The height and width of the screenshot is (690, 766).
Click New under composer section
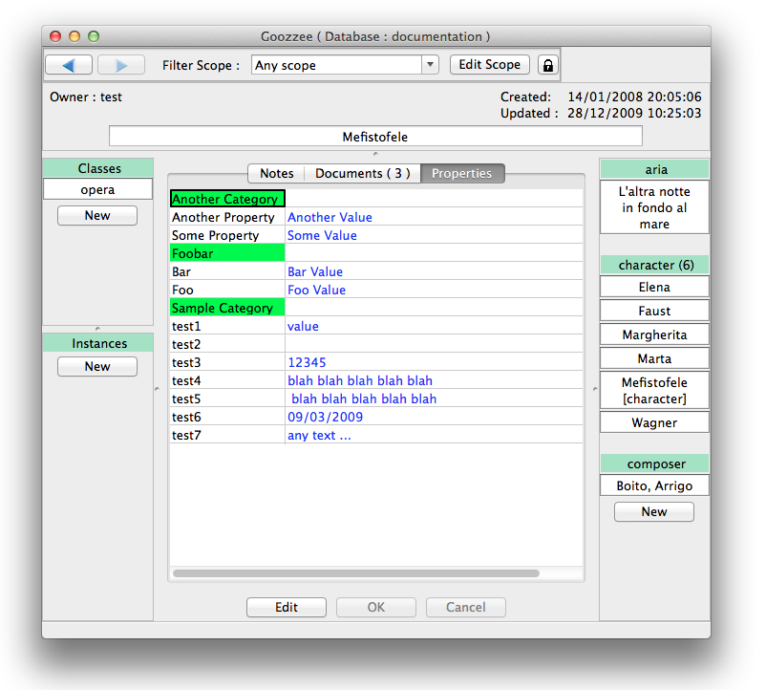(x=654, y=511)
